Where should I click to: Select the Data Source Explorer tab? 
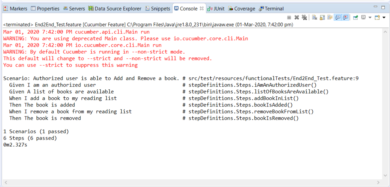[115, 9]
